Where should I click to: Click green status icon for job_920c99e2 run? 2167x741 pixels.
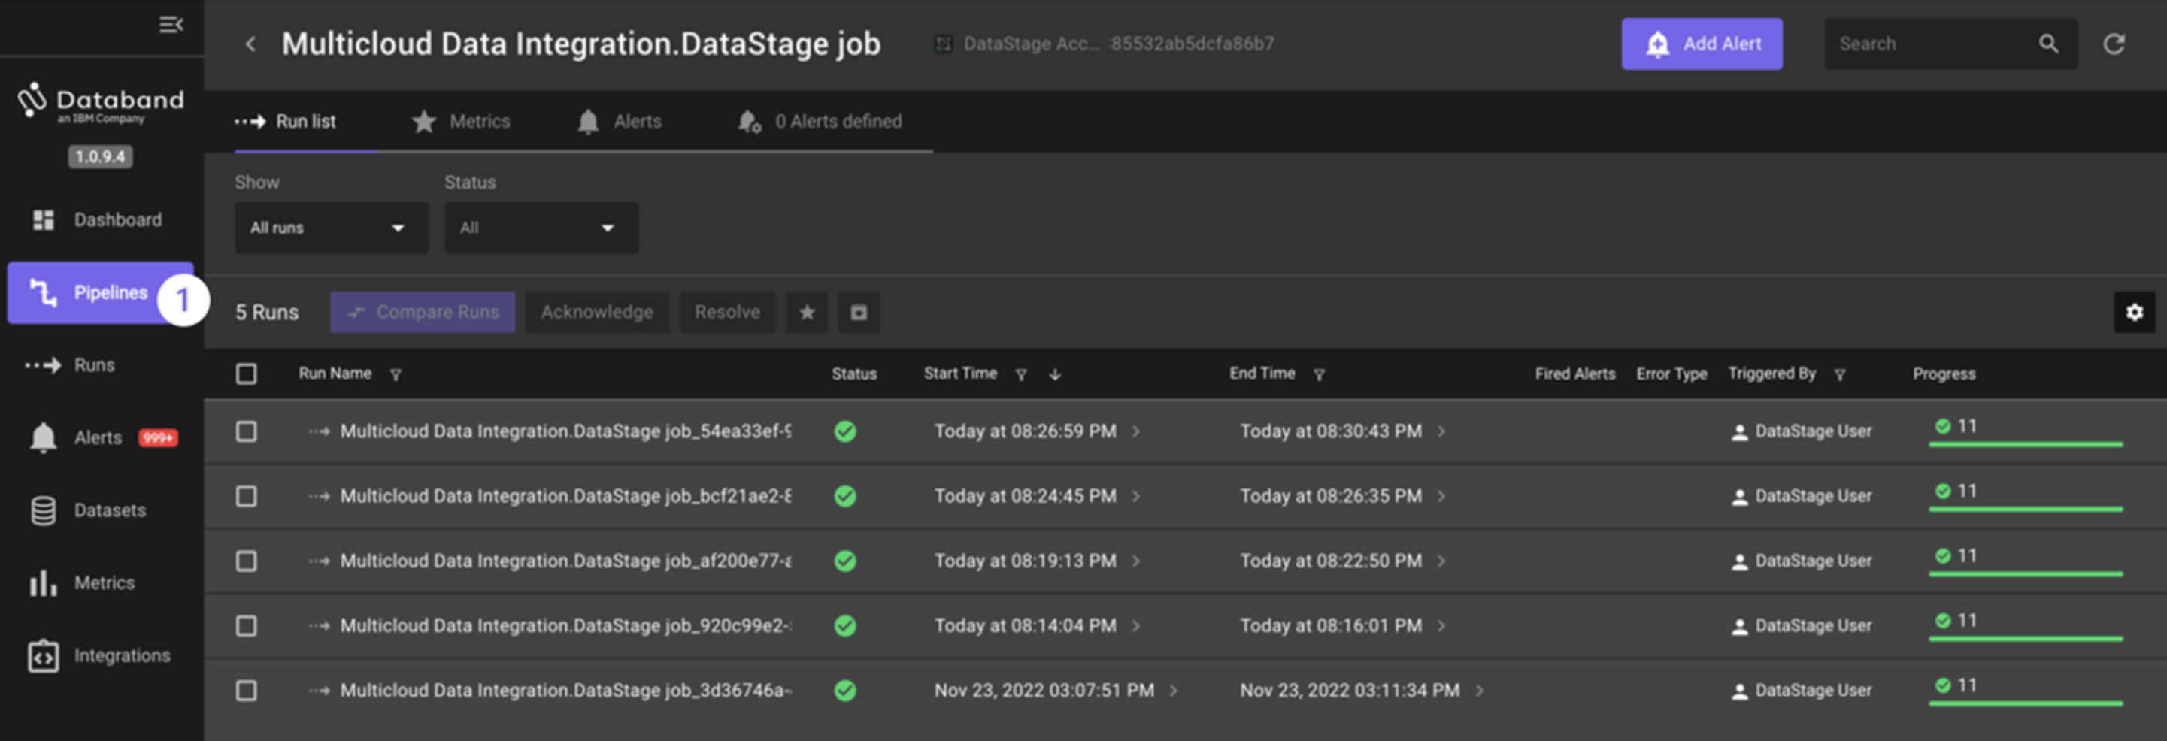tap(844, 626)
